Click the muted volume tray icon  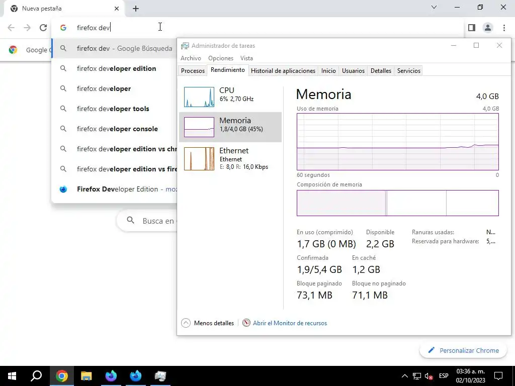(428, 376)
